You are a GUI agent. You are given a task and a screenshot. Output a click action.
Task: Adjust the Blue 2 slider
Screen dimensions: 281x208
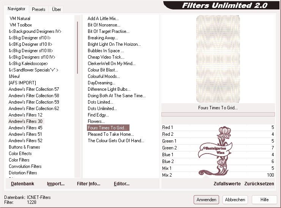(218, 161)
